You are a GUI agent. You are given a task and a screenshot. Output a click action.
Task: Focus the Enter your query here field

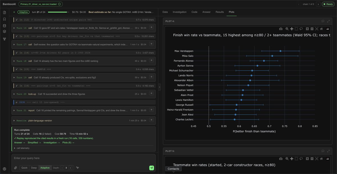(83, 158)
